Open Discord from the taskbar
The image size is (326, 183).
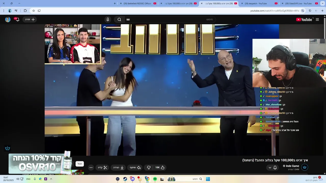(x=132, y=179)
